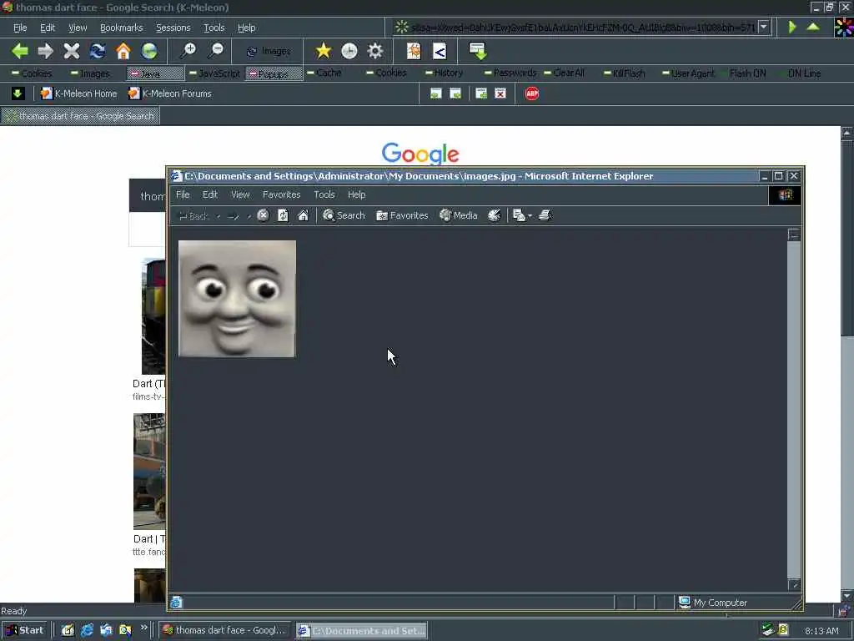Open preferences with the gear icon

click(375, 51)
